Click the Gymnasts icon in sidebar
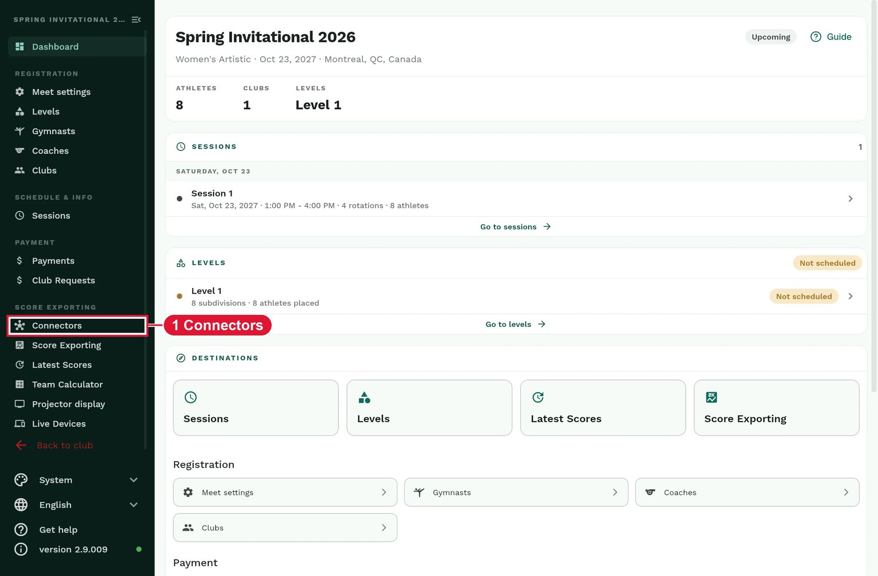This screenshot has width=878, height=576. [x=19, y=131]
